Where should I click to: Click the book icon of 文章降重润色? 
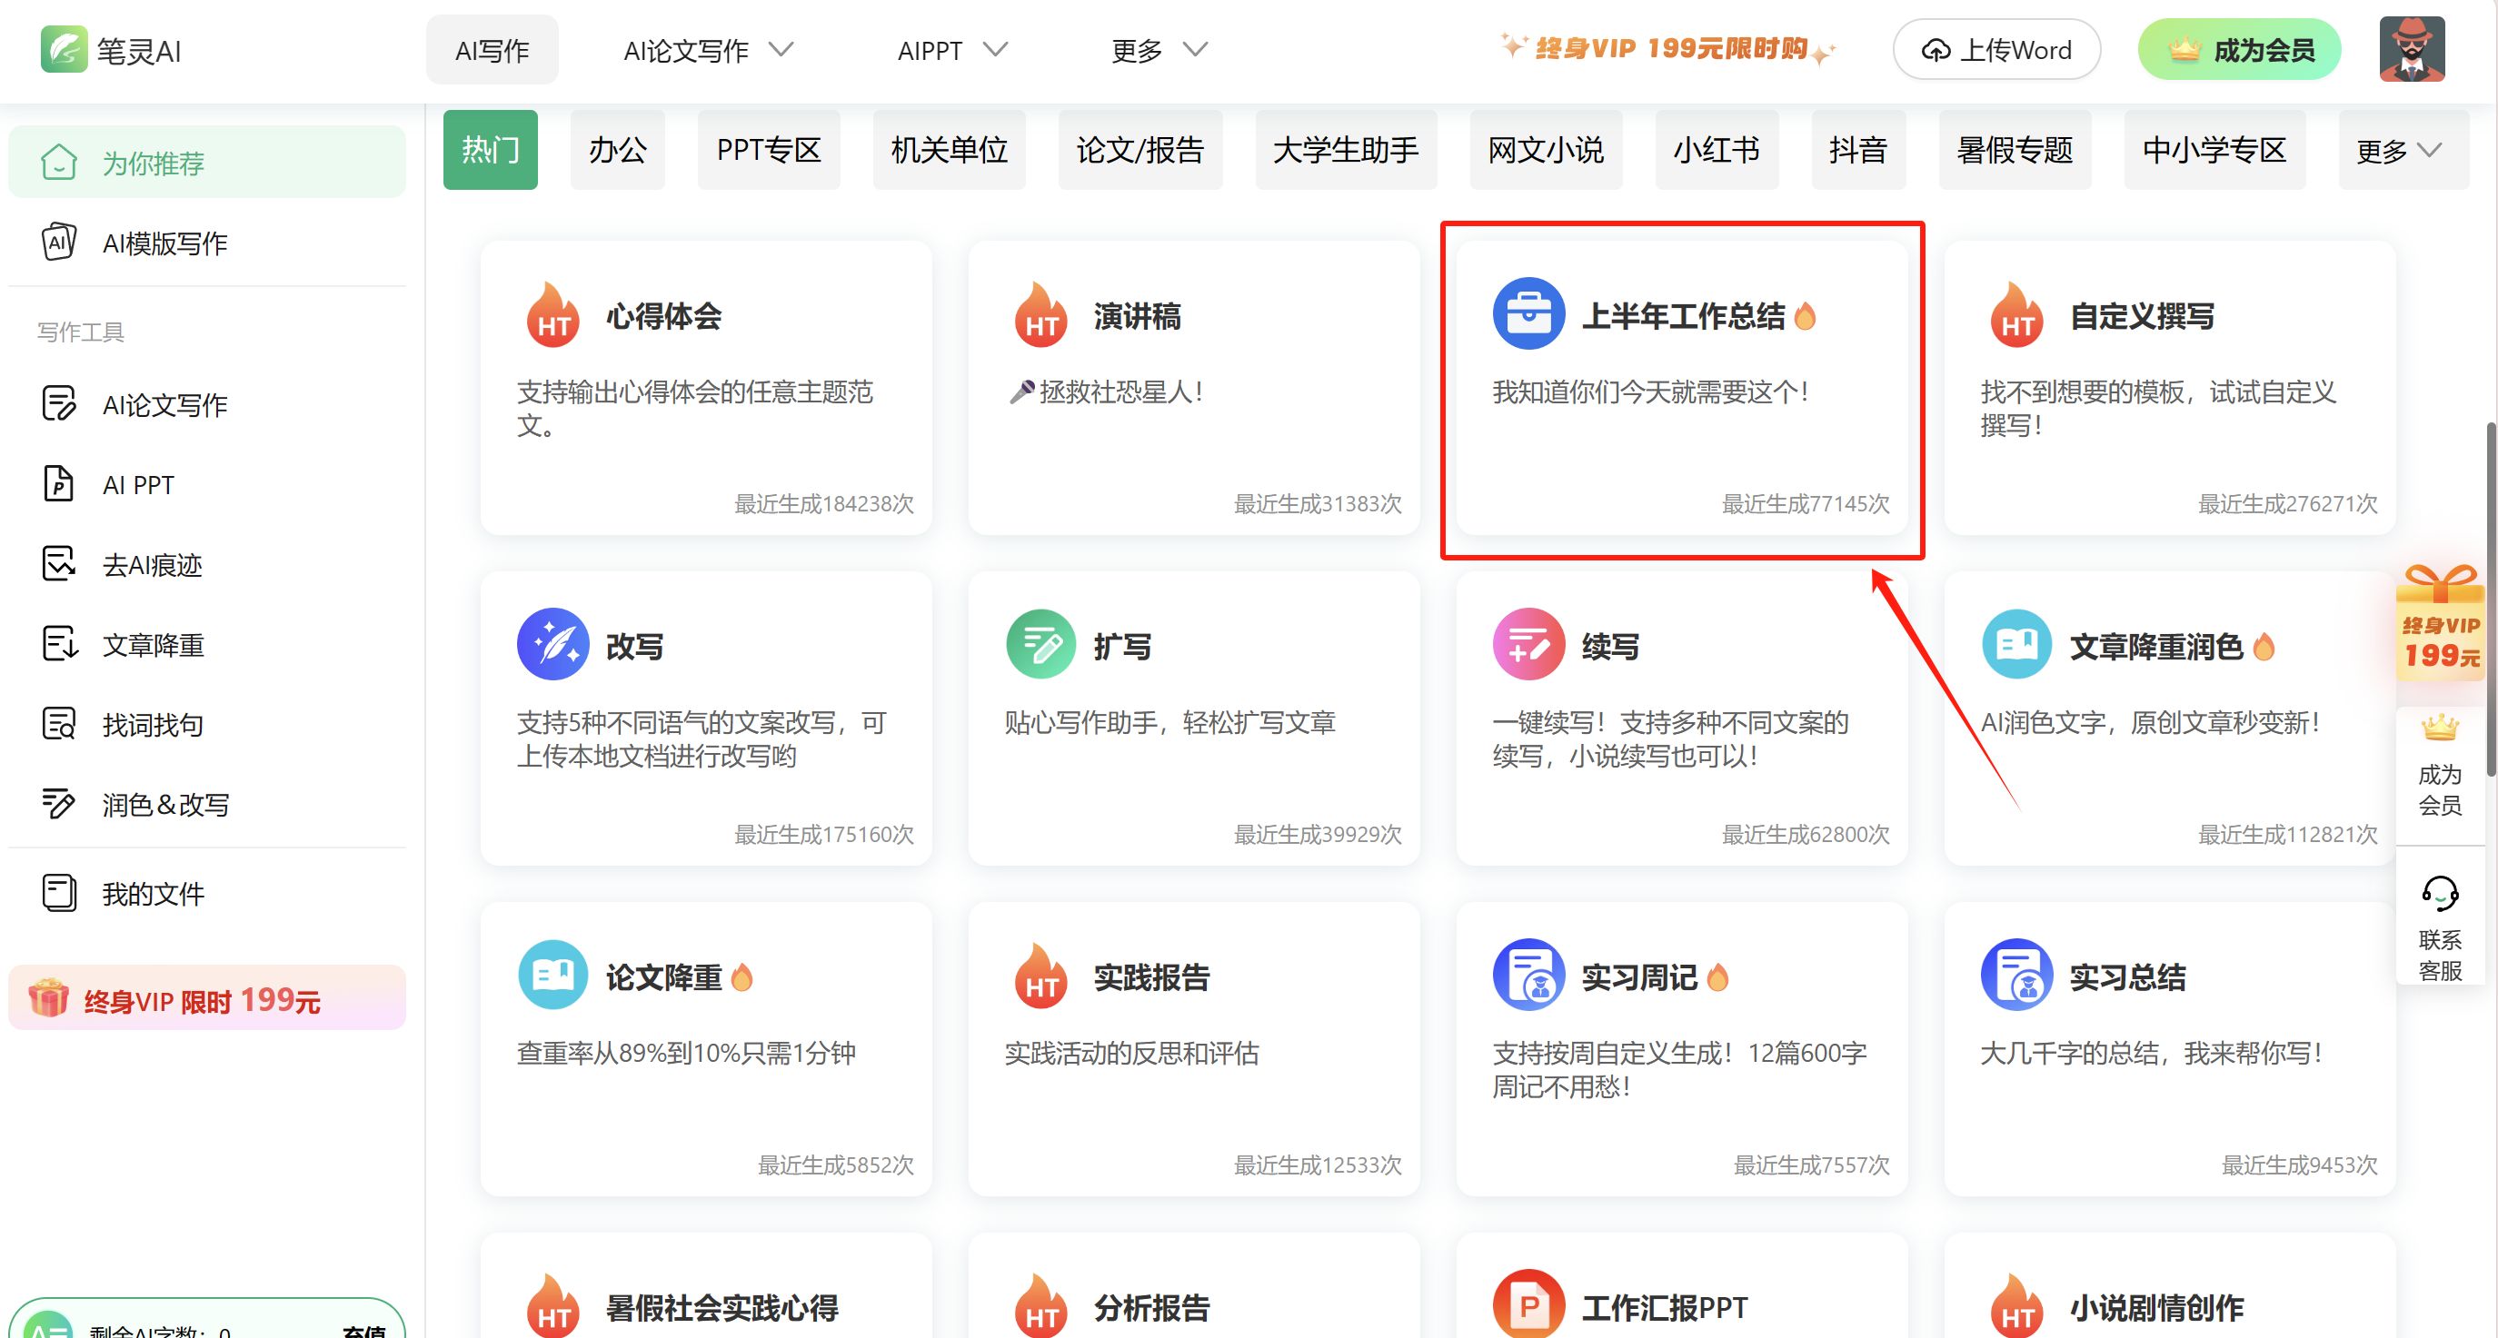(2017, 644)
